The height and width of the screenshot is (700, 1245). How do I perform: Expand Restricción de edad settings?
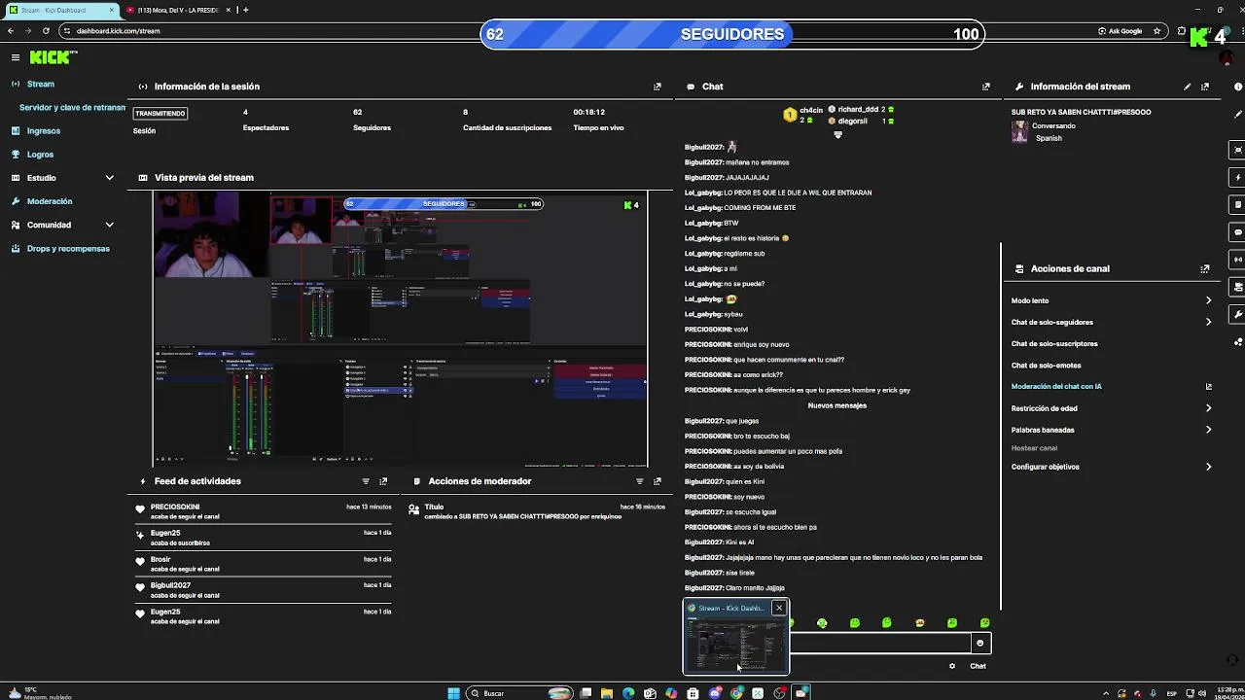click(1209, 408)
